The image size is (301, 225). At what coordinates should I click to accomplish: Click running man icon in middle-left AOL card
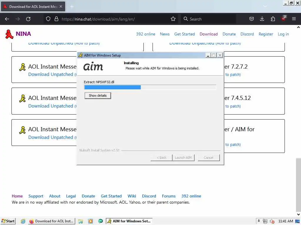[x=22, y=98]
